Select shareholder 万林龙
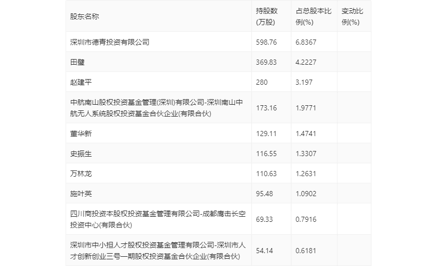The height and width of the screenshot is (266, 437). [x=81, y=174]
